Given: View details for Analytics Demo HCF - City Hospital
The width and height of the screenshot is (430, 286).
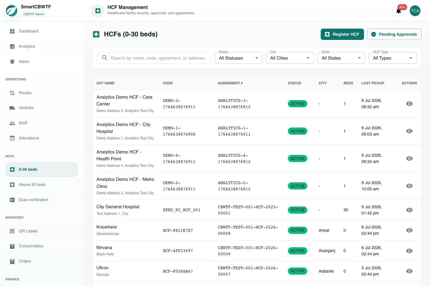Looking at the screenshot, I should coord(409,131).
